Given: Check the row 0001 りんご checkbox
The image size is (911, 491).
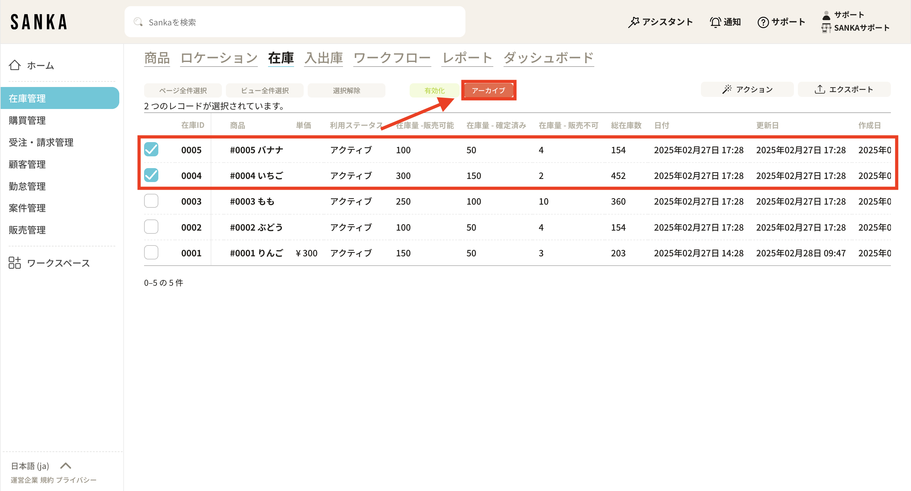Looking at the screenshot, I should point(151,253).
